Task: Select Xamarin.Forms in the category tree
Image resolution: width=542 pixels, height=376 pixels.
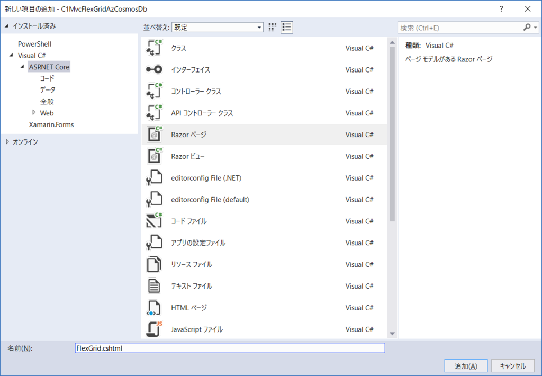Action: tap(51, 124)
